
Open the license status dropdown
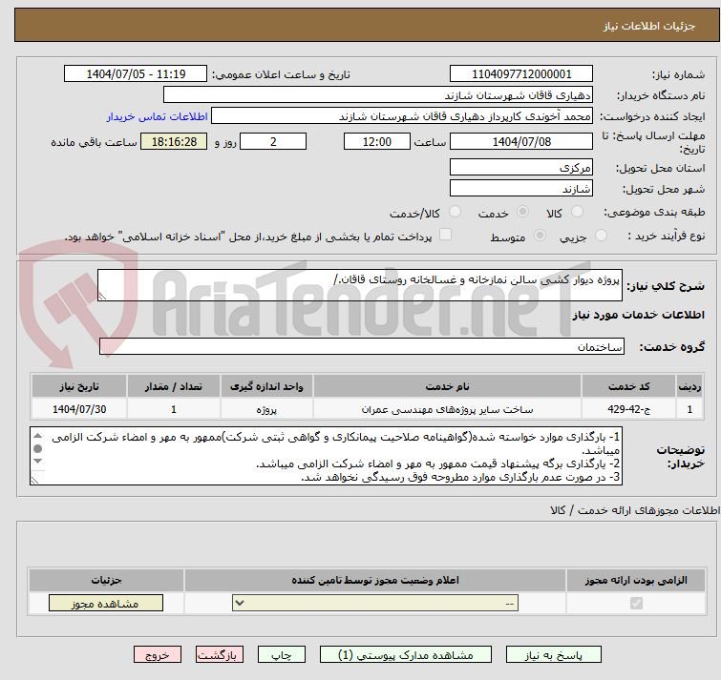[x=375, y=603]
